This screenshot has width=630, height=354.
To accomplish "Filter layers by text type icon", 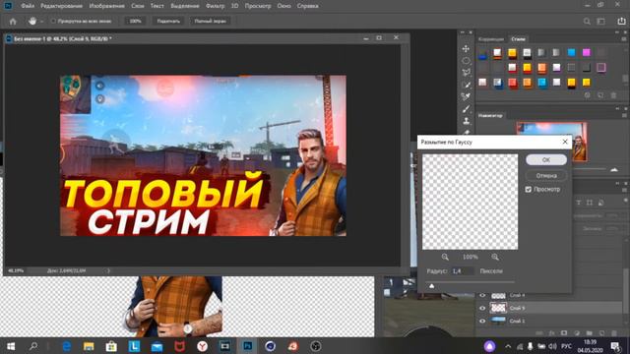I will (579, 203).
